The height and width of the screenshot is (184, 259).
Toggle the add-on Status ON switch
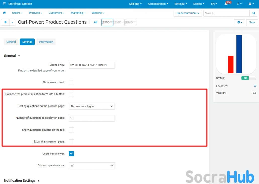click(249, 78)
